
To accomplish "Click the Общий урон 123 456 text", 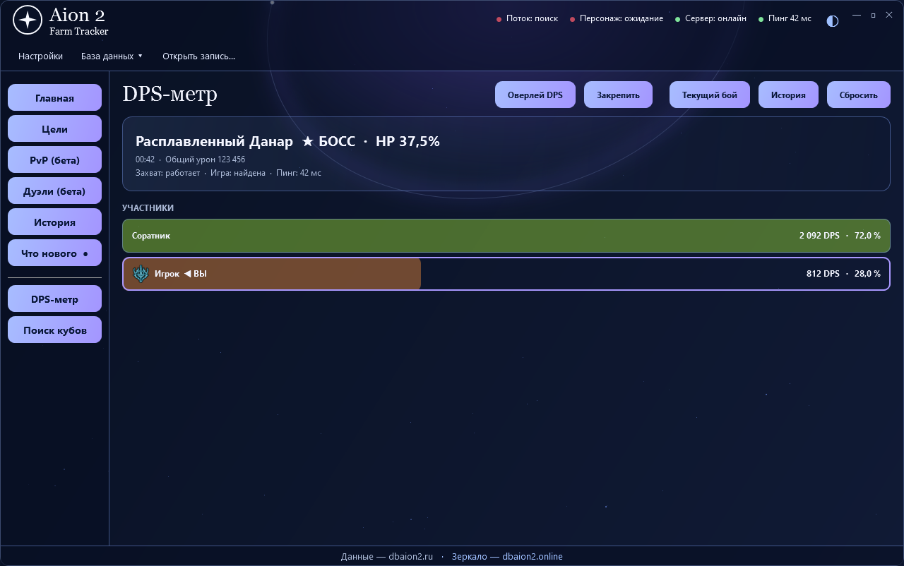I will point(205,159).
